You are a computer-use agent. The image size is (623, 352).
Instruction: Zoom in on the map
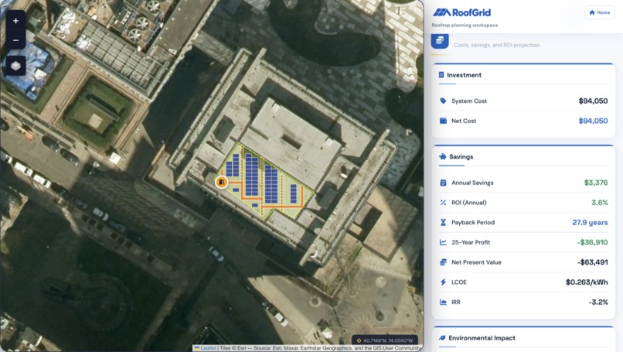(16, 21)
